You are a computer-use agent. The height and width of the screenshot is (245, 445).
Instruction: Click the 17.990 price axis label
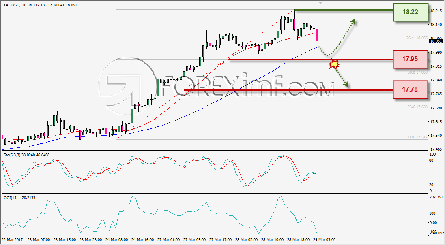click(x=436, y=52)
